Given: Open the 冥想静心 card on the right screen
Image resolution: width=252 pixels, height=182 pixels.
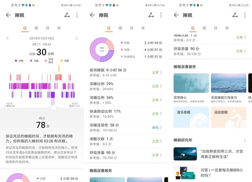Looking at the screenshot, I should coord(191,88).
